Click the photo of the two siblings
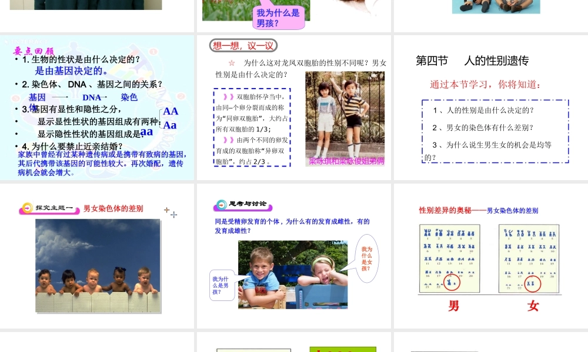The image size is (588, 352). 345,119
